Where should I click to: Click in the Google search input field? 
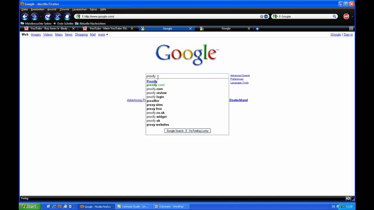[x=187, y=76]
